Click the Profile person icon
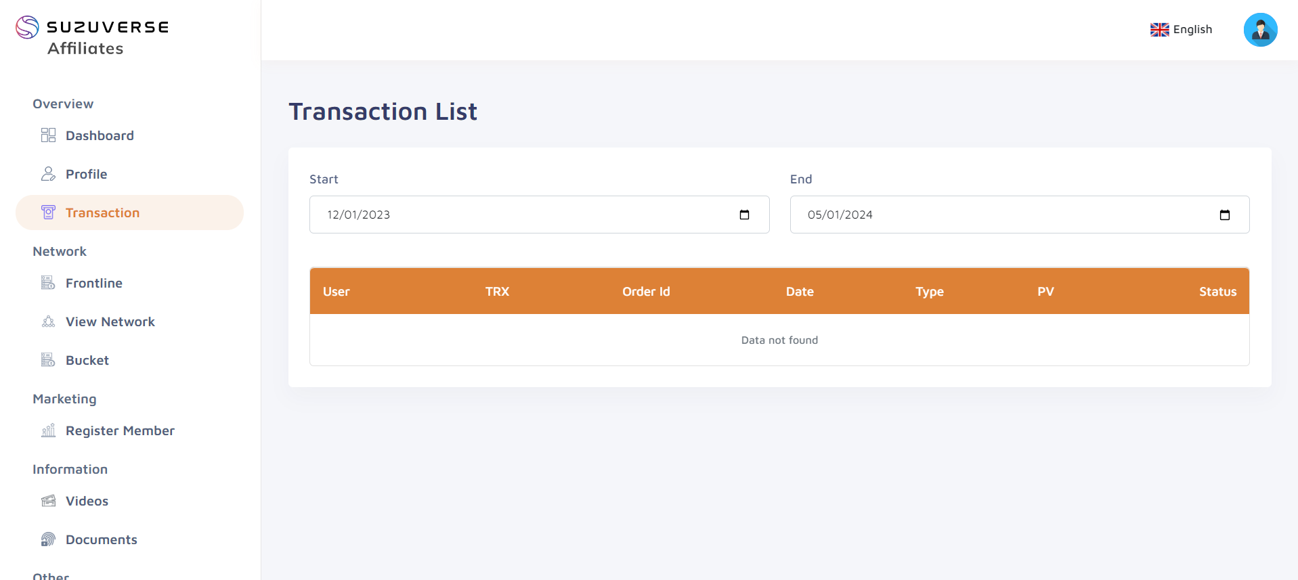The height and width of the screenshot is (580, 1298). click(48, 174)
